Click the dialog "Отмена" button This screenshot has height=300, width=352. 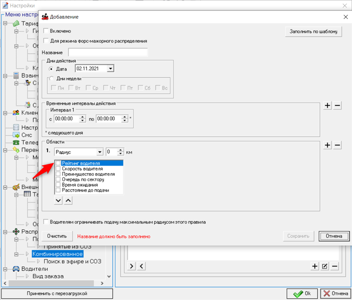coord(334,236)
